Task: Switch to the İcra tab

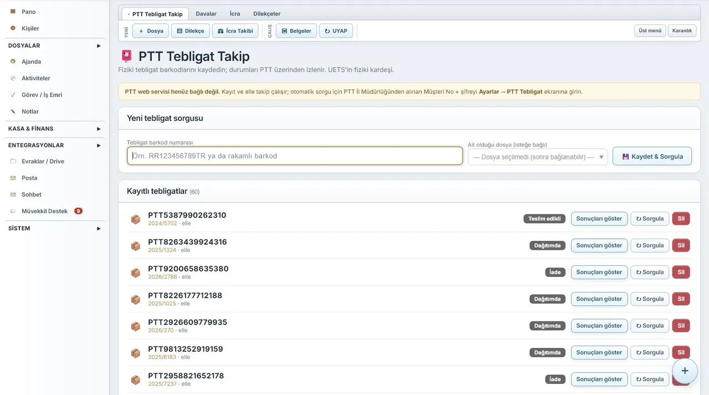Action: 235,14
